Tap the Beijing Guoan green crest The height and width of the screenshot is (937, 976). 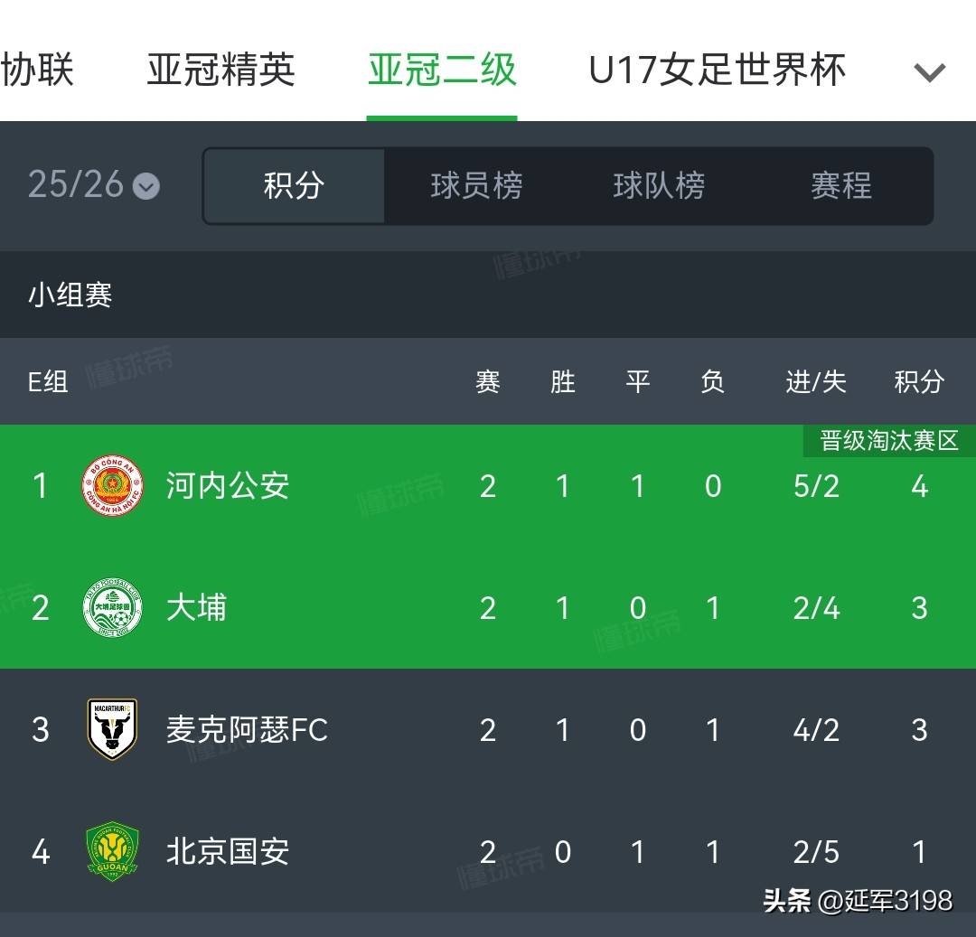[x=113, y=851]
